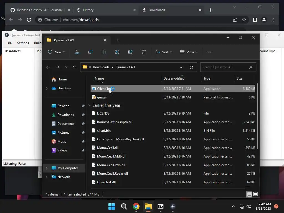
Task: Expand OneDrive in navigation pane
Action: [47, 88]
